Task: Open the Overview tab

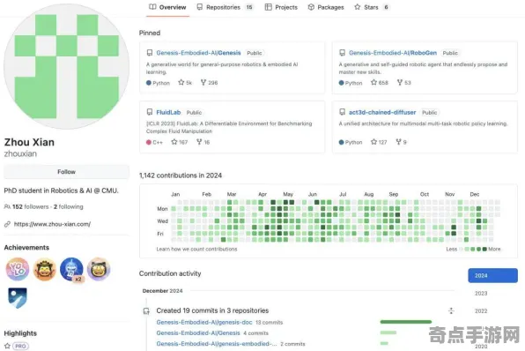Action: tap(167, 7)
